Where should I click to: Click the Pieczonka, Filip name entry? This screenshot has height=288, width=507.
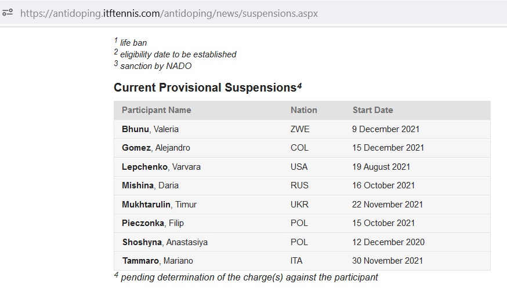[x=153, y=223]
